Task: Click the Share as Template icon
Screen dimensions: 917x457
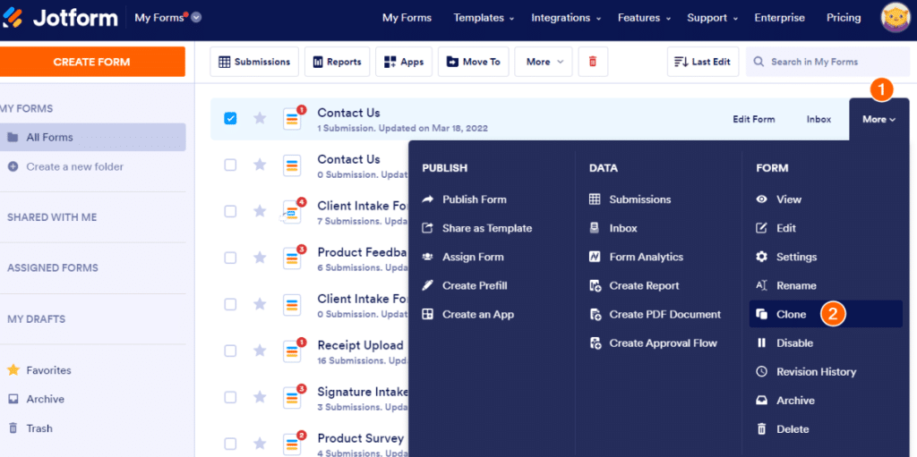Action: coord(428,228)
